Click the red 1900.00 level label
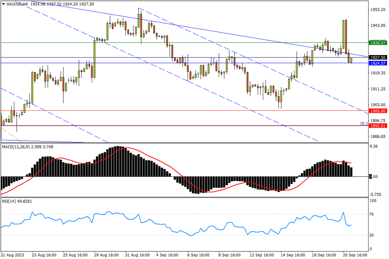The height and width of the screenshot is (259, 389). (x=377, y=111)
